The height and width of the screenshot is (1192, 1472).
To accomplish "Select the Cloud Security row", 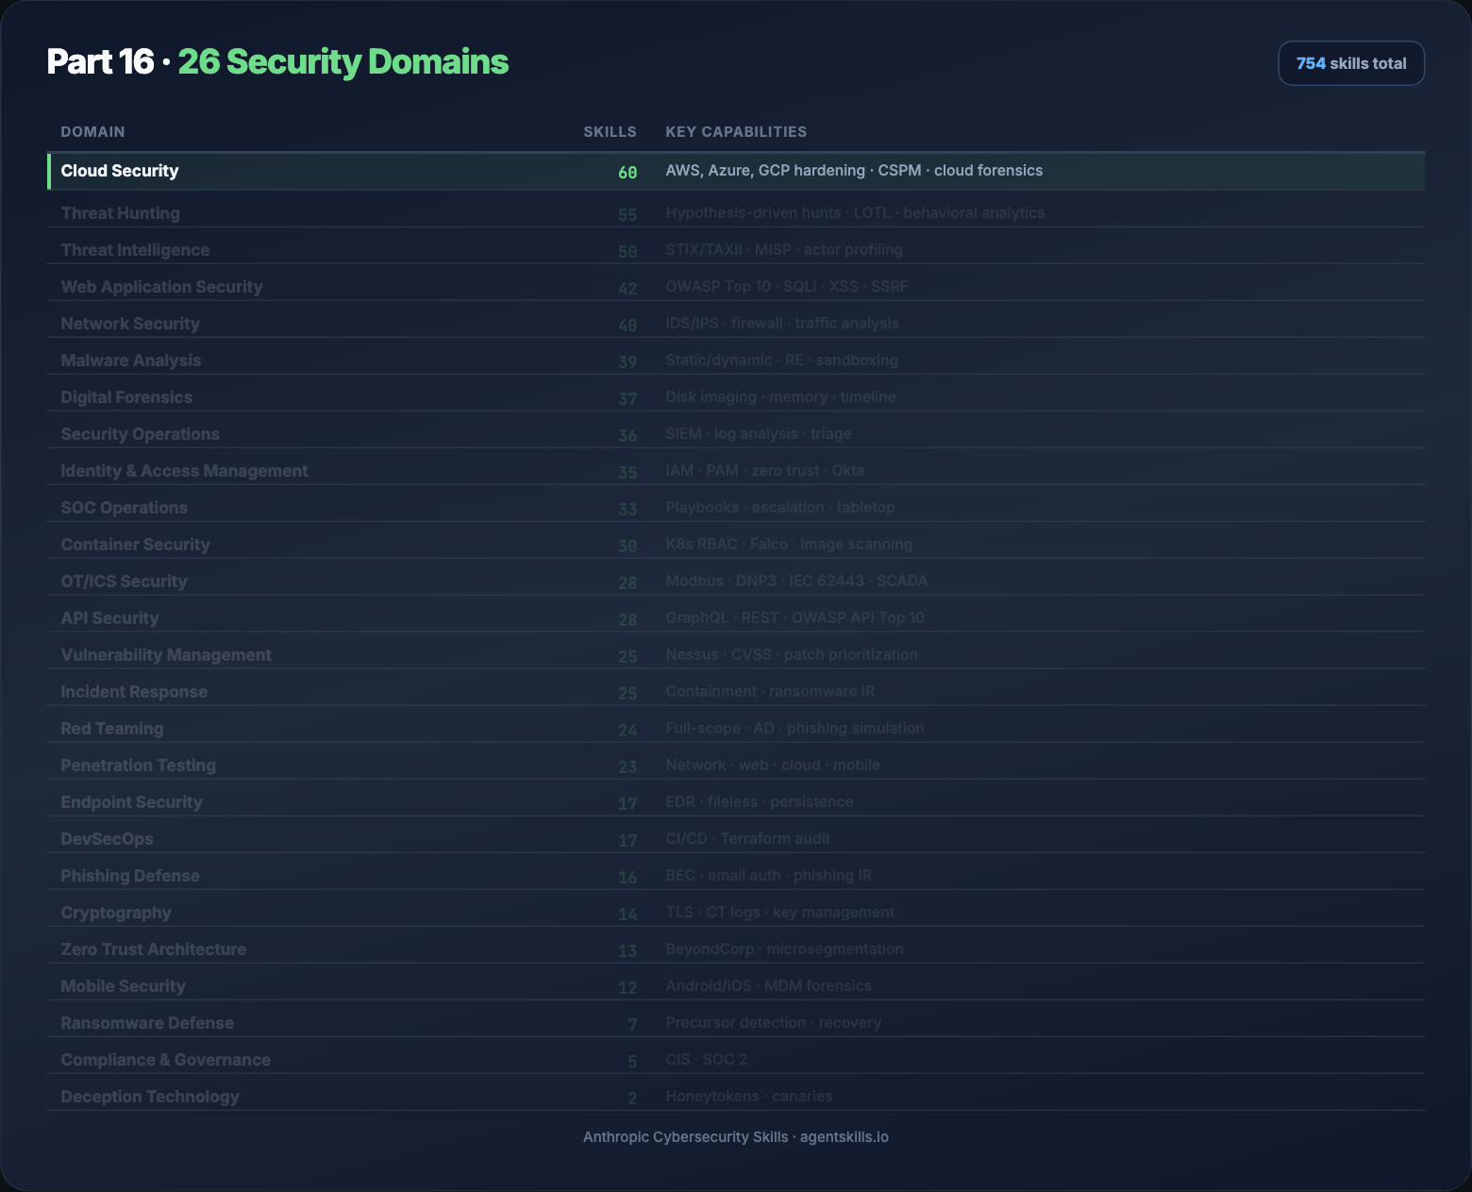I will point(736,171).
